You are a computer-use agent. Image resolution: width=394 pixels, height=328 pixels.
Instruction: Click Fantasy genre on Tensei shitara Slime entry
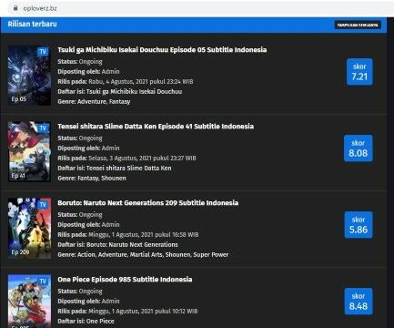coord(88,178)
